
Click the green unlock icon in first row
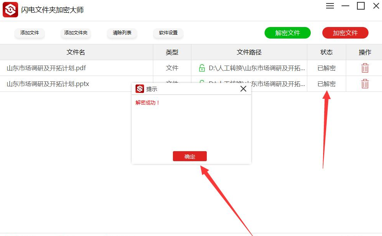202,68
